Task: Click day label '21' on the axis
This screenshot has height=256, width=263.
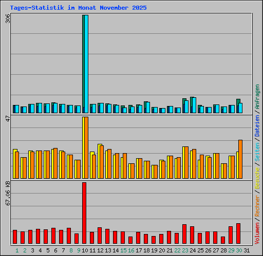Action: pos(170,250)
